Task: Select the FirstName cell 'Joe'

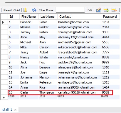Action: [29, 72]
